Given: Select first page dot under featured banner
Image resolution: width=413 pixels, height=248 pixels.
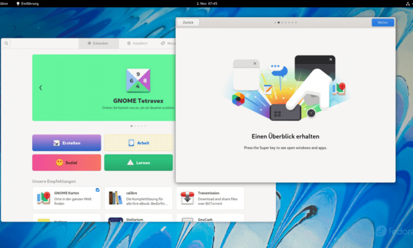Looking at the screenshot, I should (132, 126).
